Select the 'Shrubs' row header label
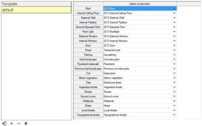This screenshot has height=126, width=202. tap(88, 92)
